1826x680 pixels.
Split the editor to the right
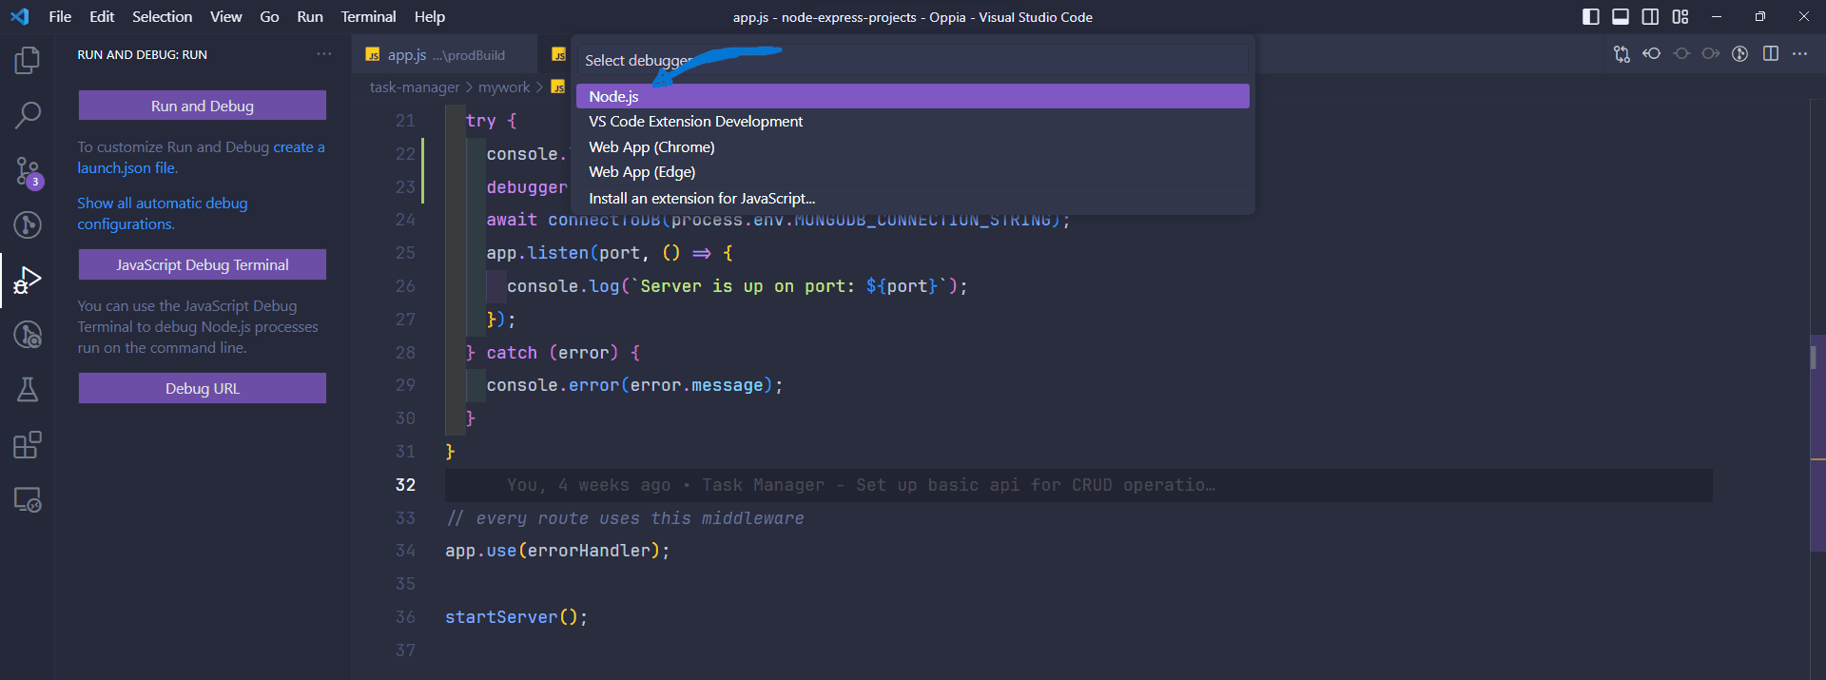coord(1770,54)
